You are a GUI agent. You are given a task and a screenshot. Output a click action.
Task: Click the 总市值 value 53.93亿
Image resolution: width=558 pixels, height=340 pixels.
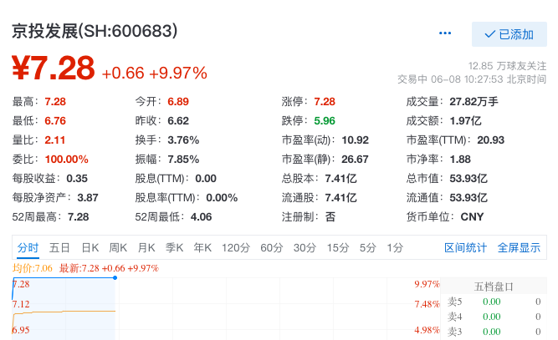click(468, 178)
